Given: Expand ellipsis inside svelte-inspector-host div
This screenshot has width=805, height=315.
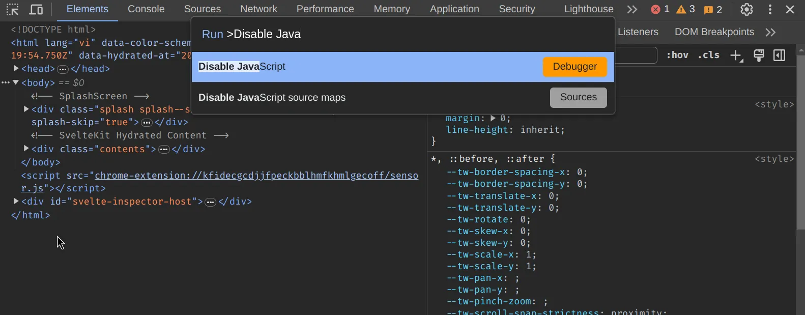Looking at the screenshot, I should pyautogui.click(x=211, y=202).
